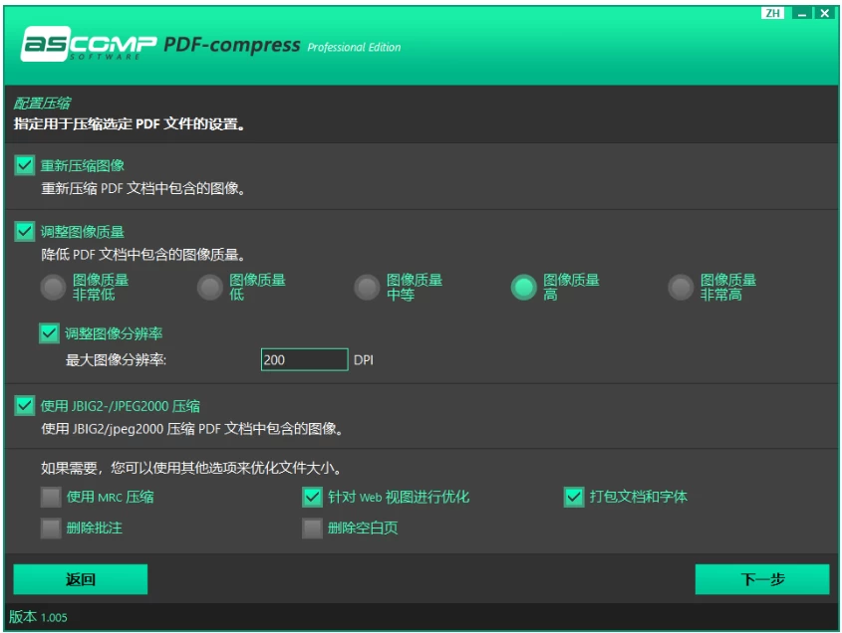Enable 使用 MRC 压缩 checkbox

[51, 497]
